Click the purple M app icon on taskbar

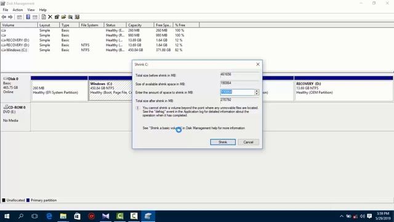105,216
